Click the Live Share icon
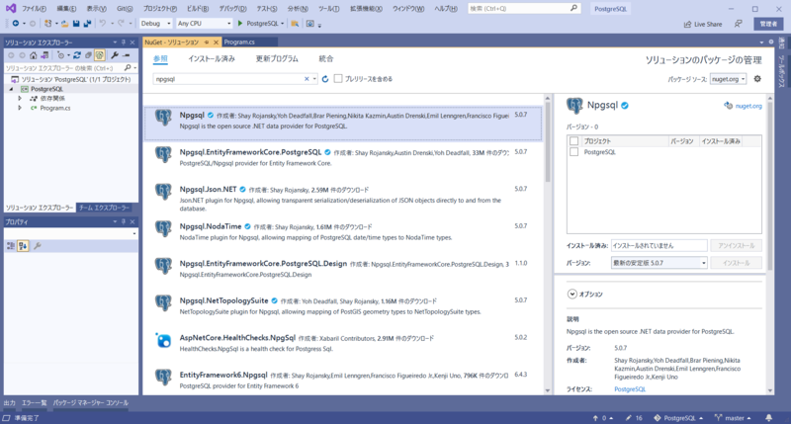The height and width of the screenshot is (424, 791). pyautogui.click(x=687, y=24)
